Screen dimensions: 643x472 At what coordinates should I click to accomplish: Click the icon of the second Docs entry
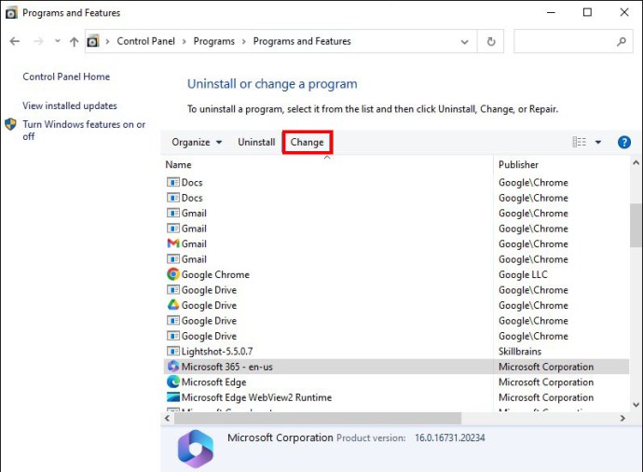coord(173,198)
